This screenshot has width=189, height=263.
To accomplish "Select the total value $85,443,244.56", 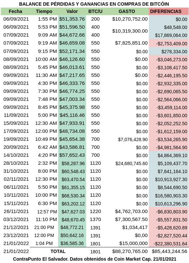I will tap(169, 251).
